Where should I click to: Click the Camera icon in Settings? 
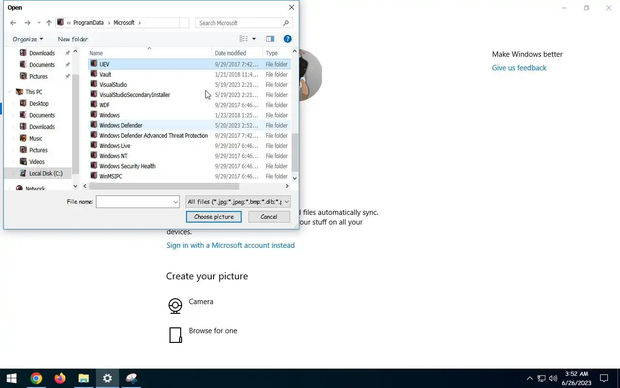175,306
